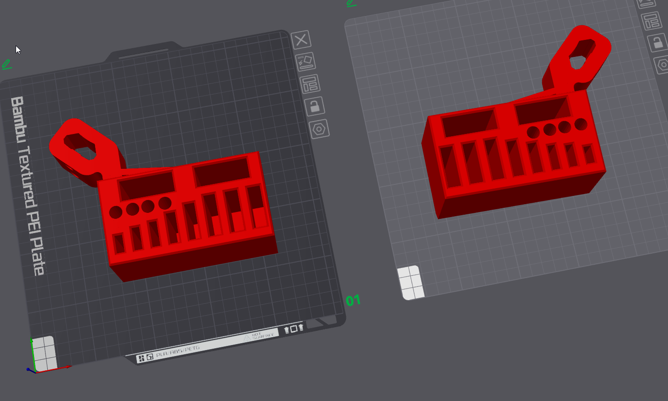Image resolution: width=668 pixels, height=401 pixels.
Task: Click the green 01 plate number label
Action: tap(353, 301)
